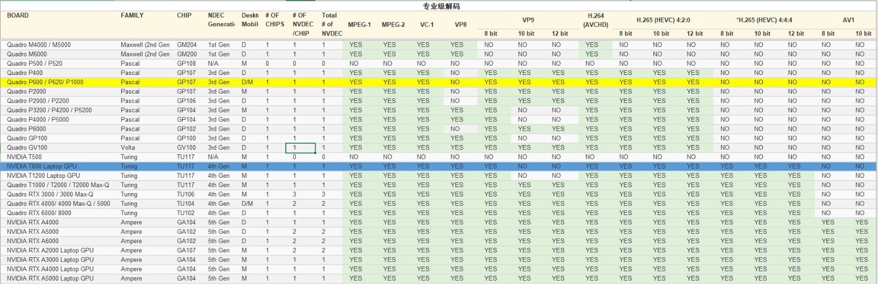Select the NVIDIA RTX A4000 Laptop GPU cell
Screen dimensions: 878x284
(x=50, y=269)
